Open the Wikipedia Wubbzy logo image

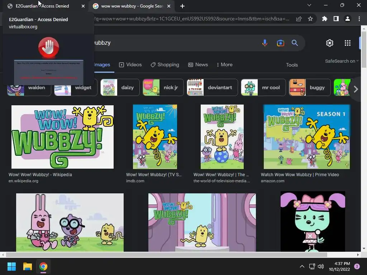(62, 137)
